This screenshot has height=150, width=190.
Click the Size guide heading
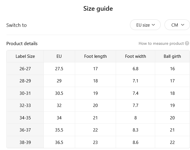[x=98, y=9]
